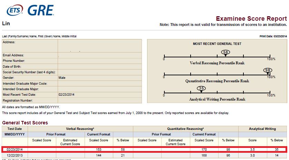Click the Analytical Writing column header
The height and width of the screenshot is (160, 289).
coord(262,129)
